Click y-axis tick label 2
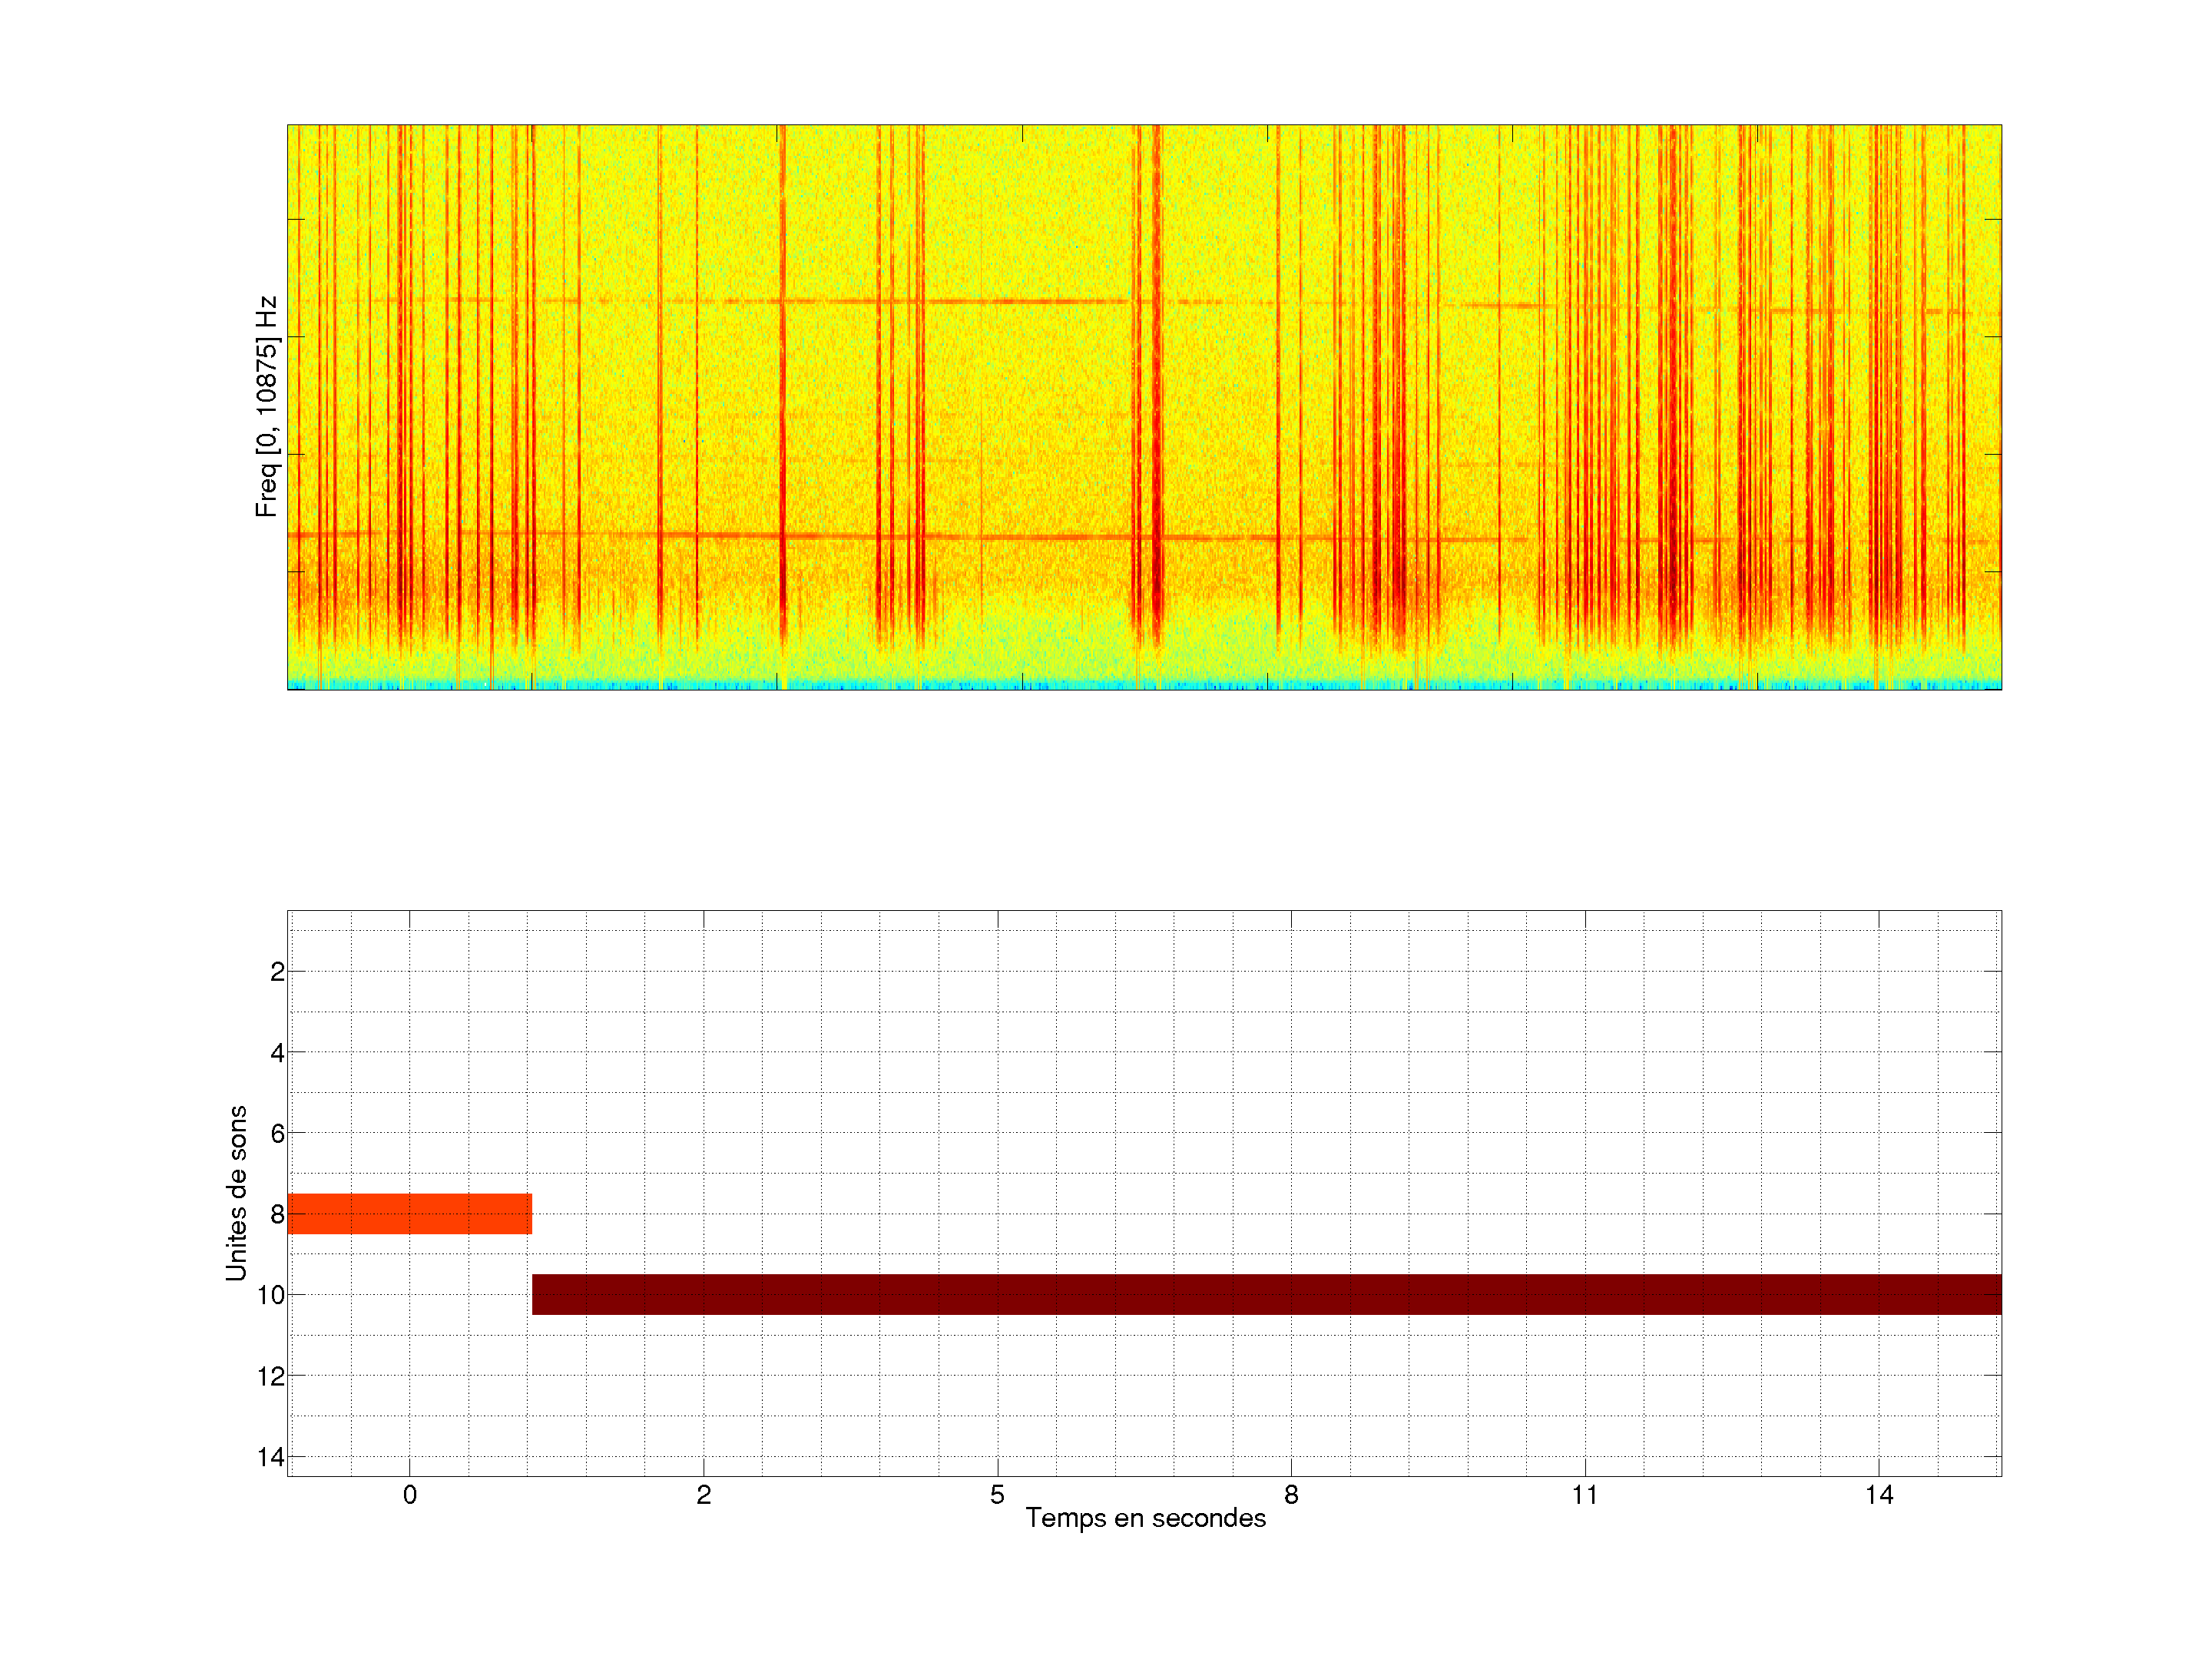This screenshot has width=2212, height=1659. click(x=277, y=972)
